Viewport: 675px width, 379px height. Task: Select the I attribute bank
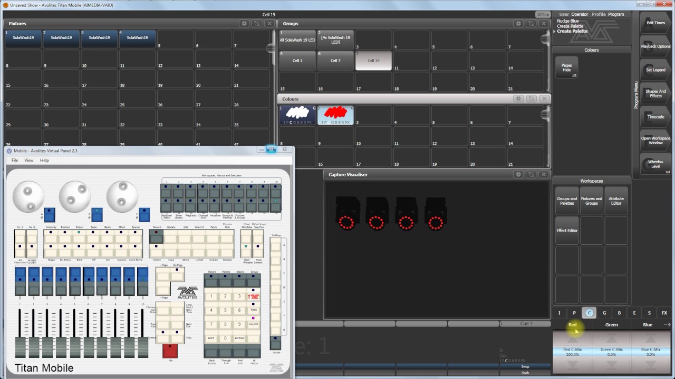point(560,313)
